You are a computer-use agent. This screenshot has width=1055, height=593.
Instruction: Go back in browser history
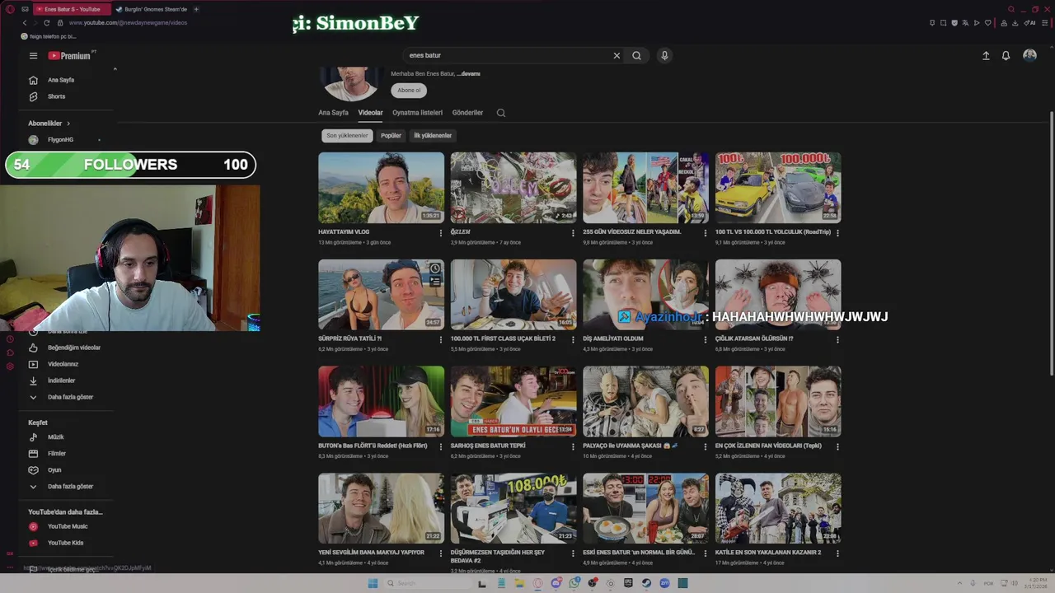click(x=25, y=22)
